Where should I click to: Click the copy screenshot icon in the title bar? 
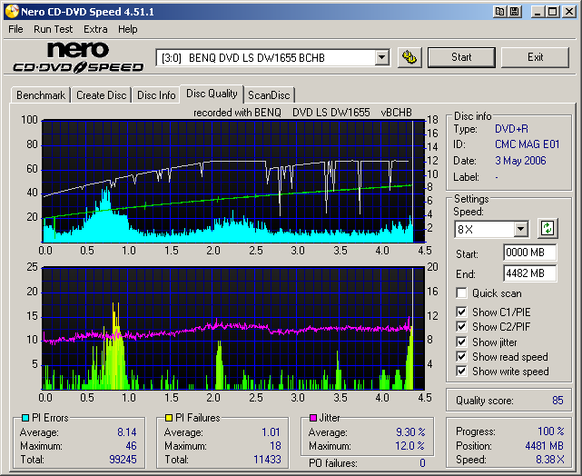(x=499, y=12)
